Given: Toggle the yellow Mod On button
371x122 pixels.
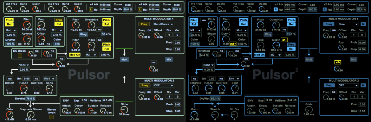Looking at the screenshot, I should pyautogui.click(x=75, y=55).
